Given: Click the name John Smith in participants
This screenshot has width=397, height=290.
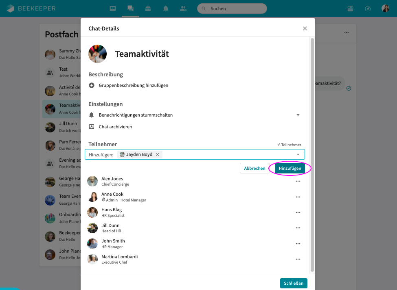Looking at the screenshot, I should pyautogui.click(x=113, y=241).
